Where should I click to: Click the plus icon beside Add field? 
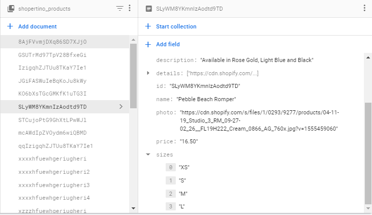tap(148, 44)
